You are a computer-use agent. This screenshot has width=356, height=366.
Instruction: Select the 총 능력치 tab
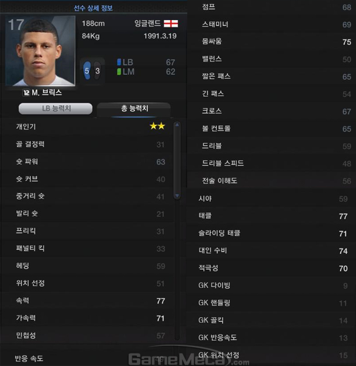(134, 109)
